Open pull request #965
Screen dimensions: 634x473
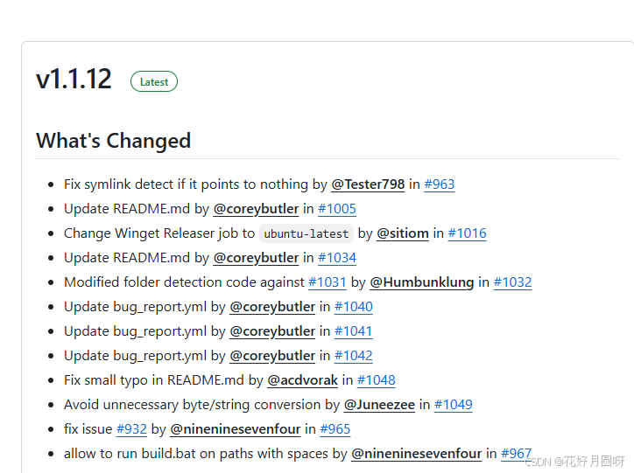(x=335, y=429)
